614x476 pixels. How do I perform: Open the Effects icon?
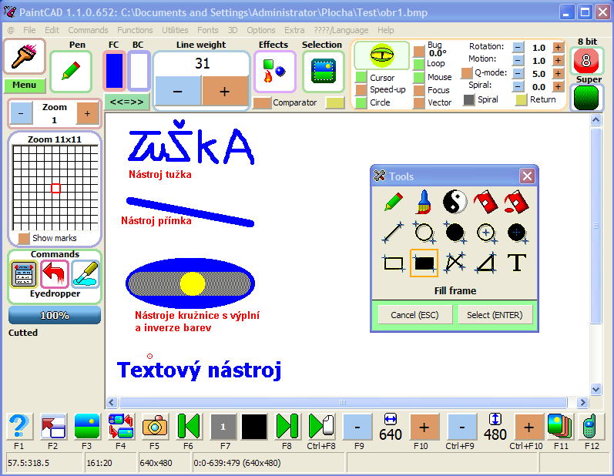[x=274, y=71]
